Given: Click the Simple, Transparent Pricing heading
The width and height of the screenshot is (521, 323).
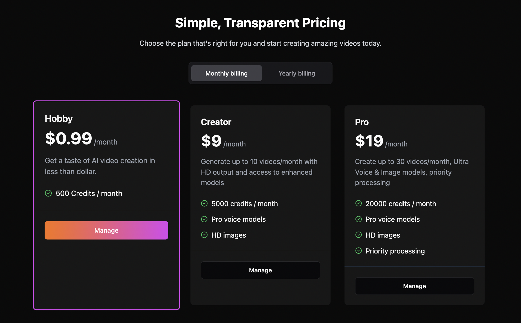Looking at the screenshot, I should 260,23.
